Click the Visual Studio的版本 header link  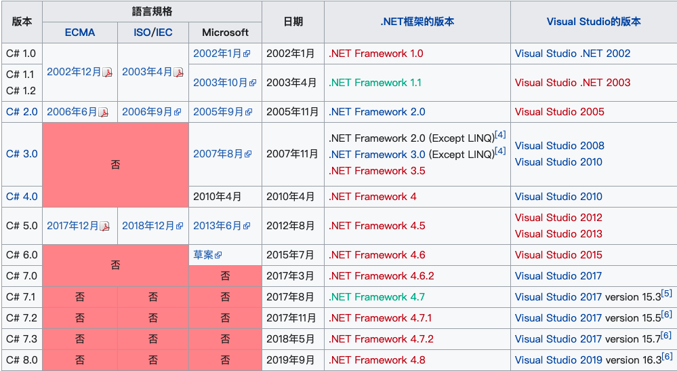(x=594, y=22)
